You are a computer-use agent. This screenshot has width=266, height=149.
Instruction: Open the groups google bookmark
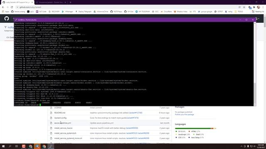coord(205,12)
